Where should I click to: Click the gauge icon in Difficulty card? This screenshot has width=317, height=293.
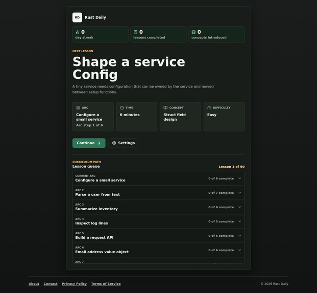pyautogui.click(x=209, y=108)
